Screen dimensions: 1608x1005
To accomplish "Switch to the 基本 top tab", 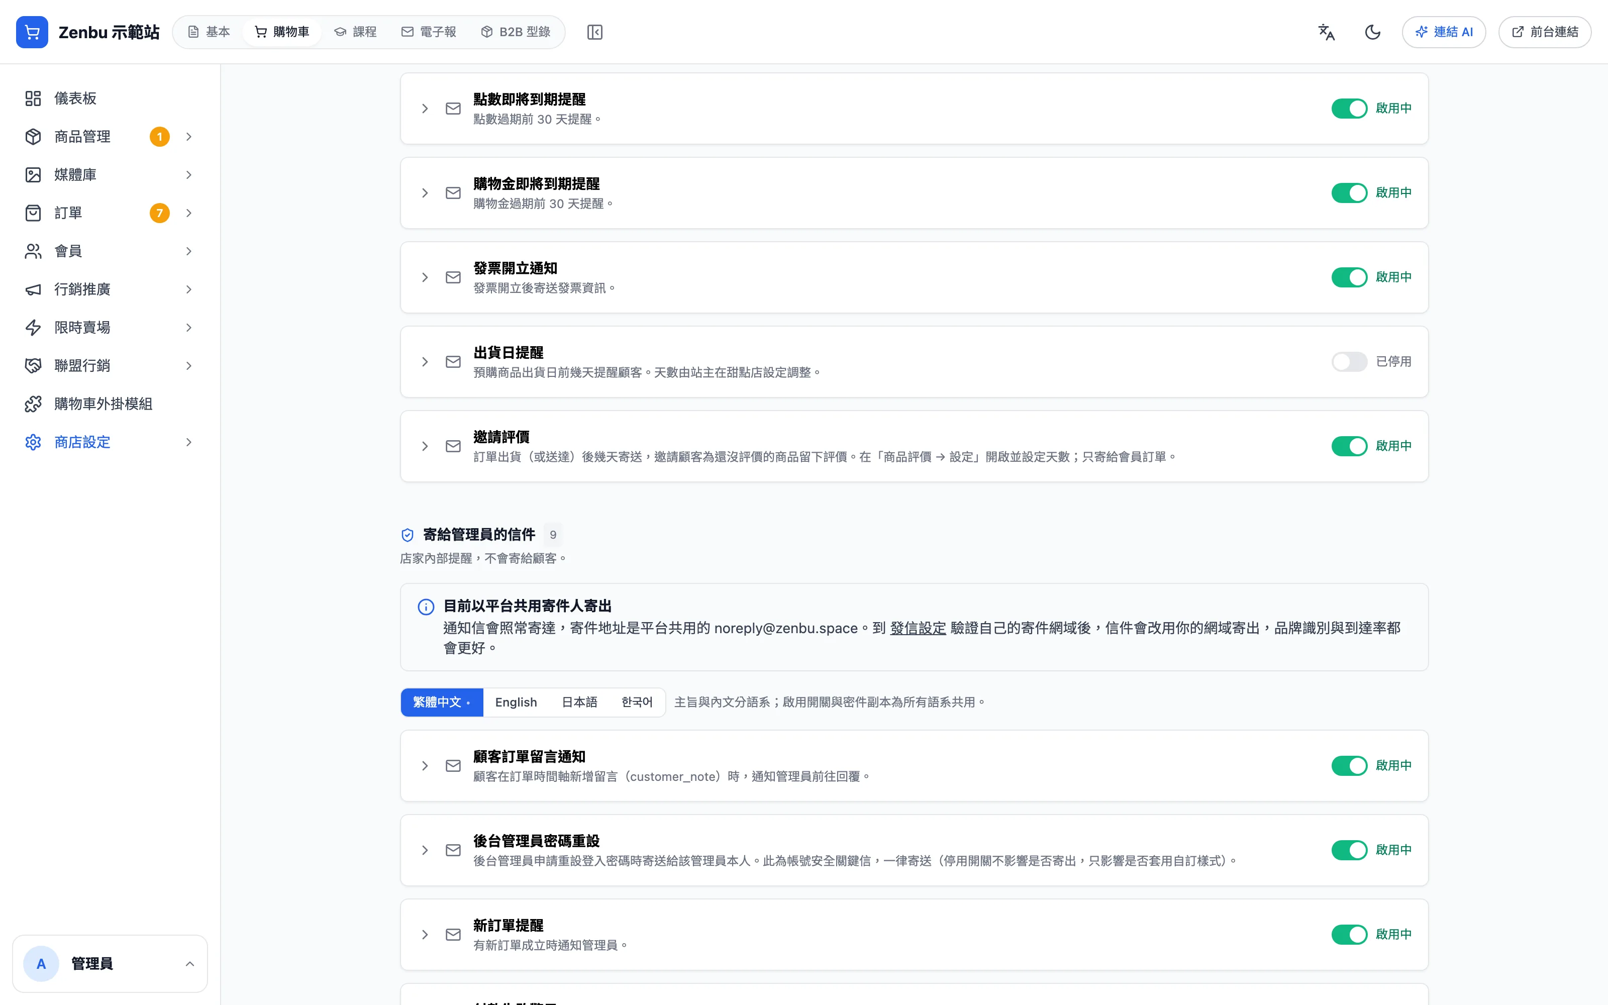I will tap(209, 32).
